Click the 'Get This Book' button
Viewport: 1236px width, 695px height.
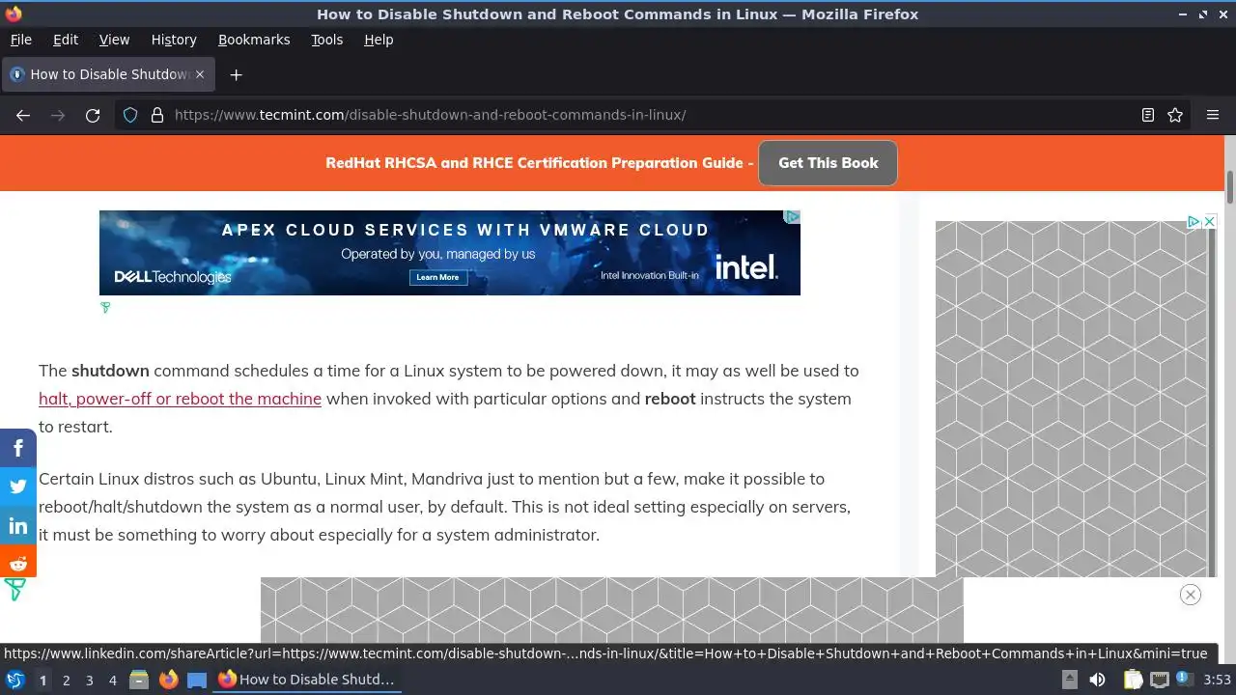829,163
